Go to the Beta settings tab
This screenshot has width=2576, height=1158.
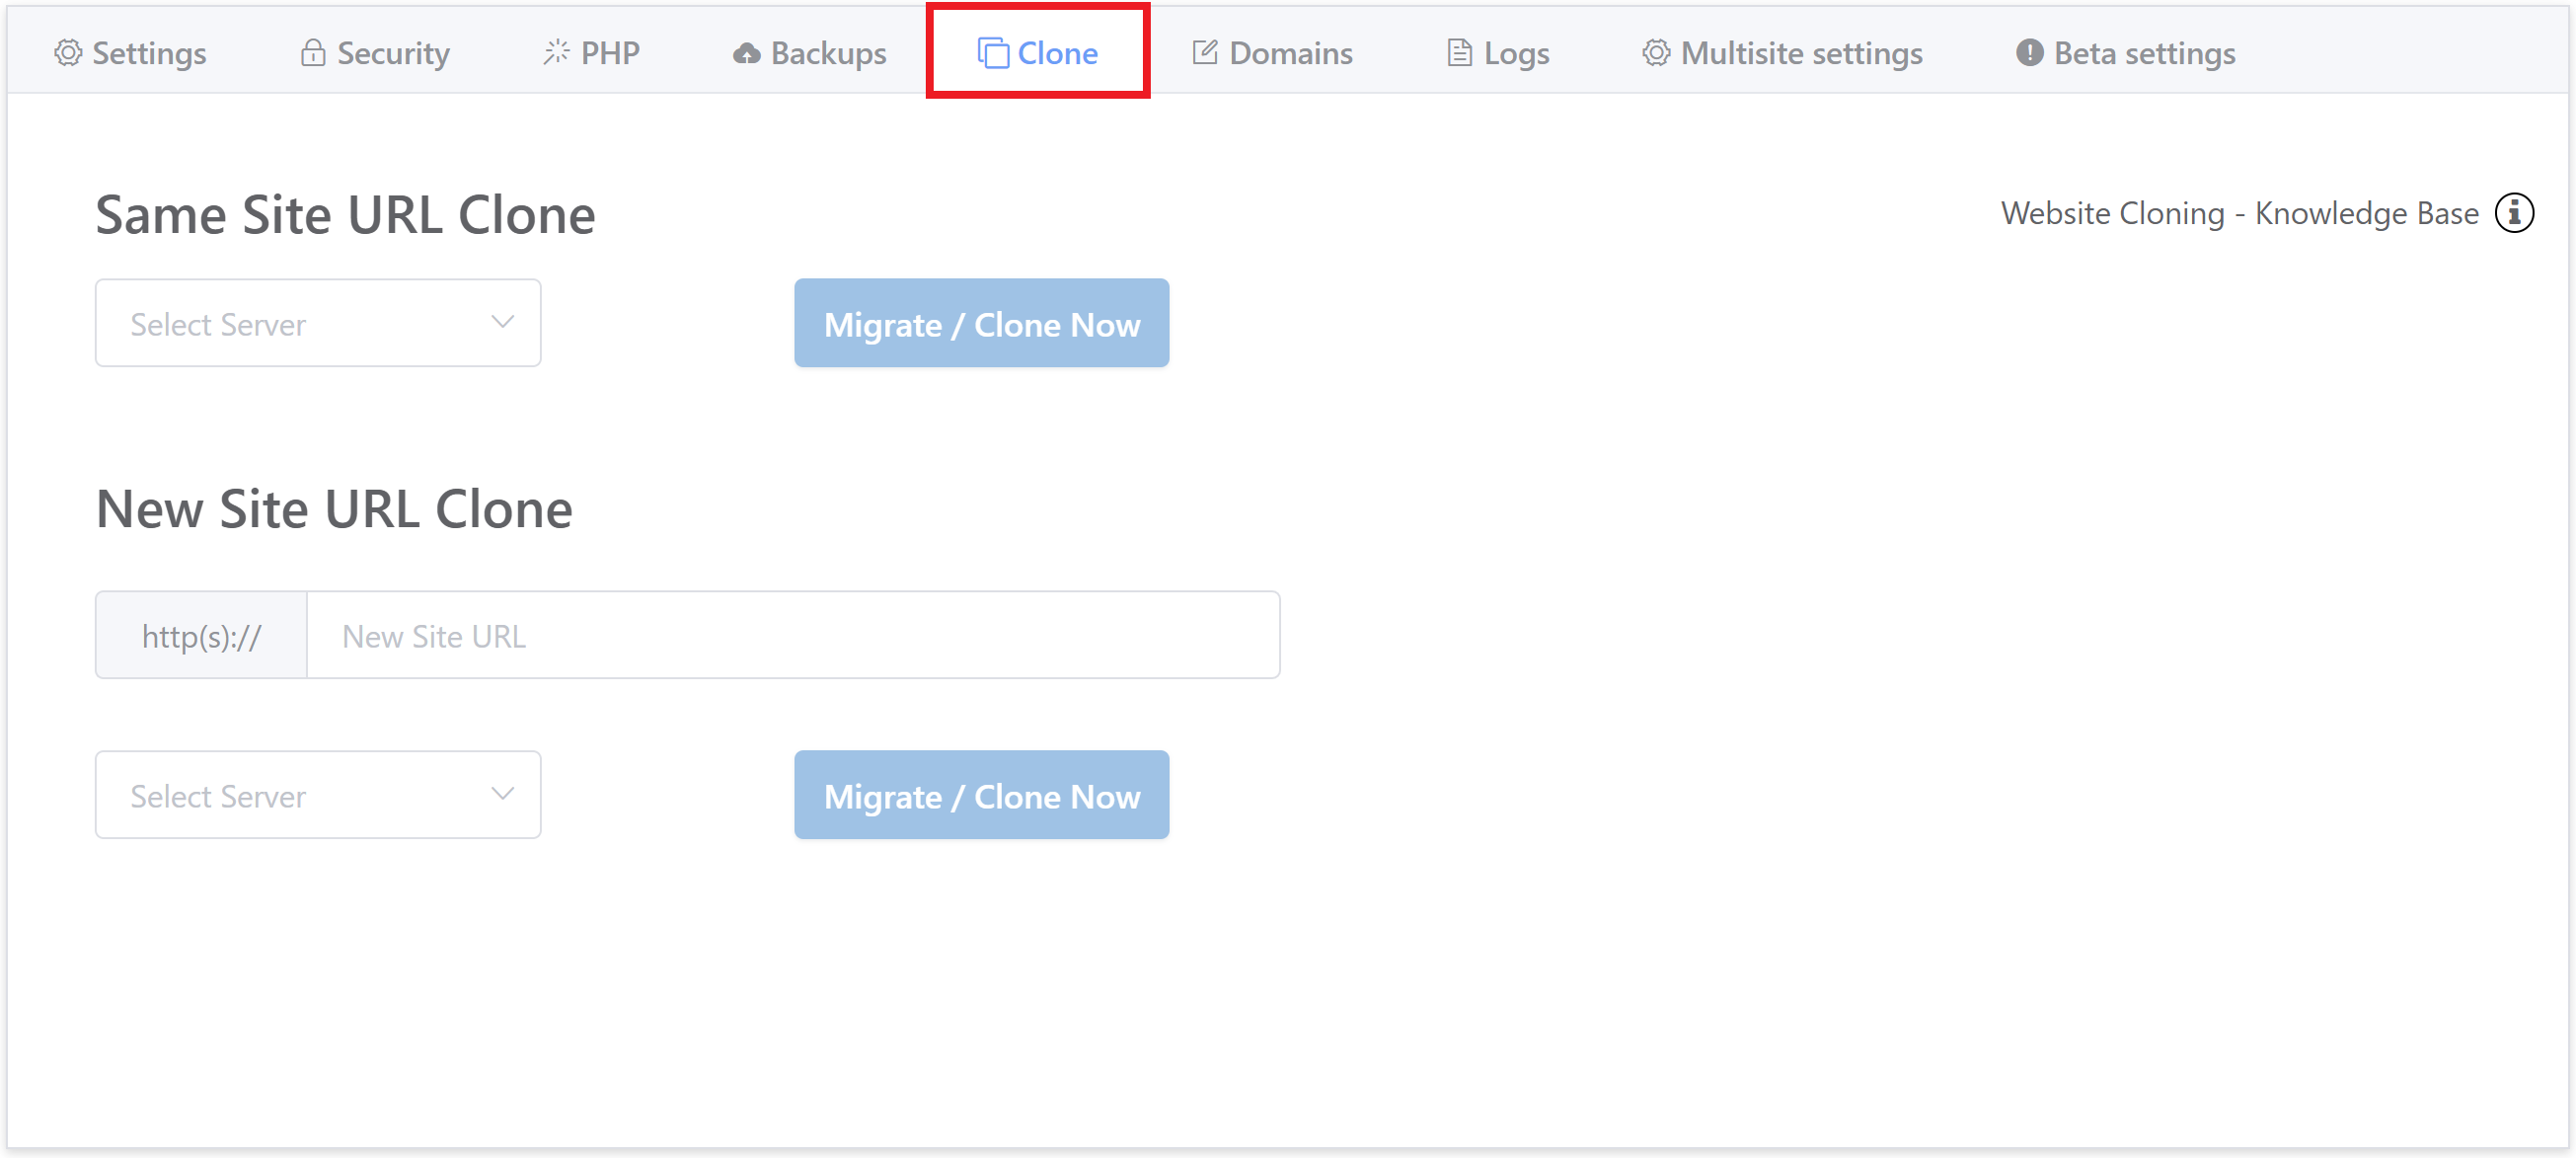click(x=2125, y=53)
